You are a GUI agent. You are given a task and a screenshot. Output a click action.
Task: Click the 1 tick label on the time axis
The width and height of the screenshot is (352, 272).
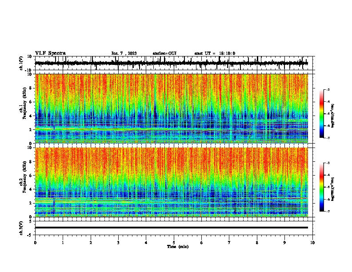click(63, 243)
